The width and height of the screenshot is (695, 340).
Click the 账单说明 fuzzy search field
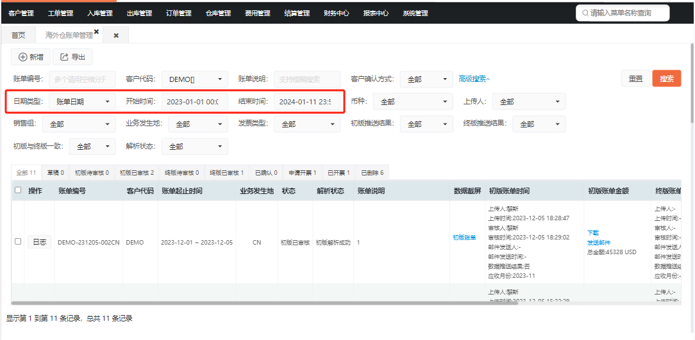point(307,79)
